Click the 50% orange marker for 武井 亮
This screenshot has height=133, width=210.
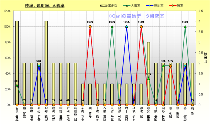170,66
